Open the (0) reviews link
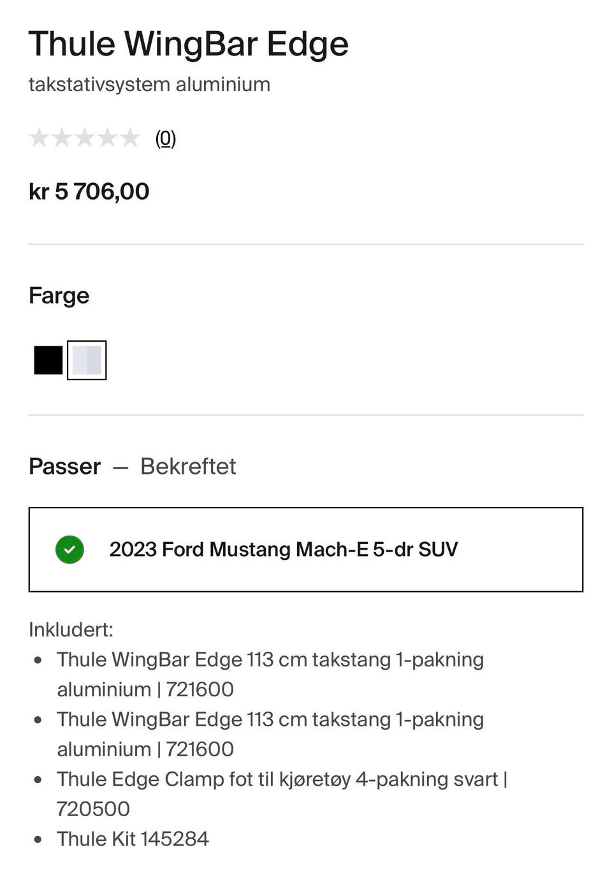612x880 pixels. click(166, 138)
